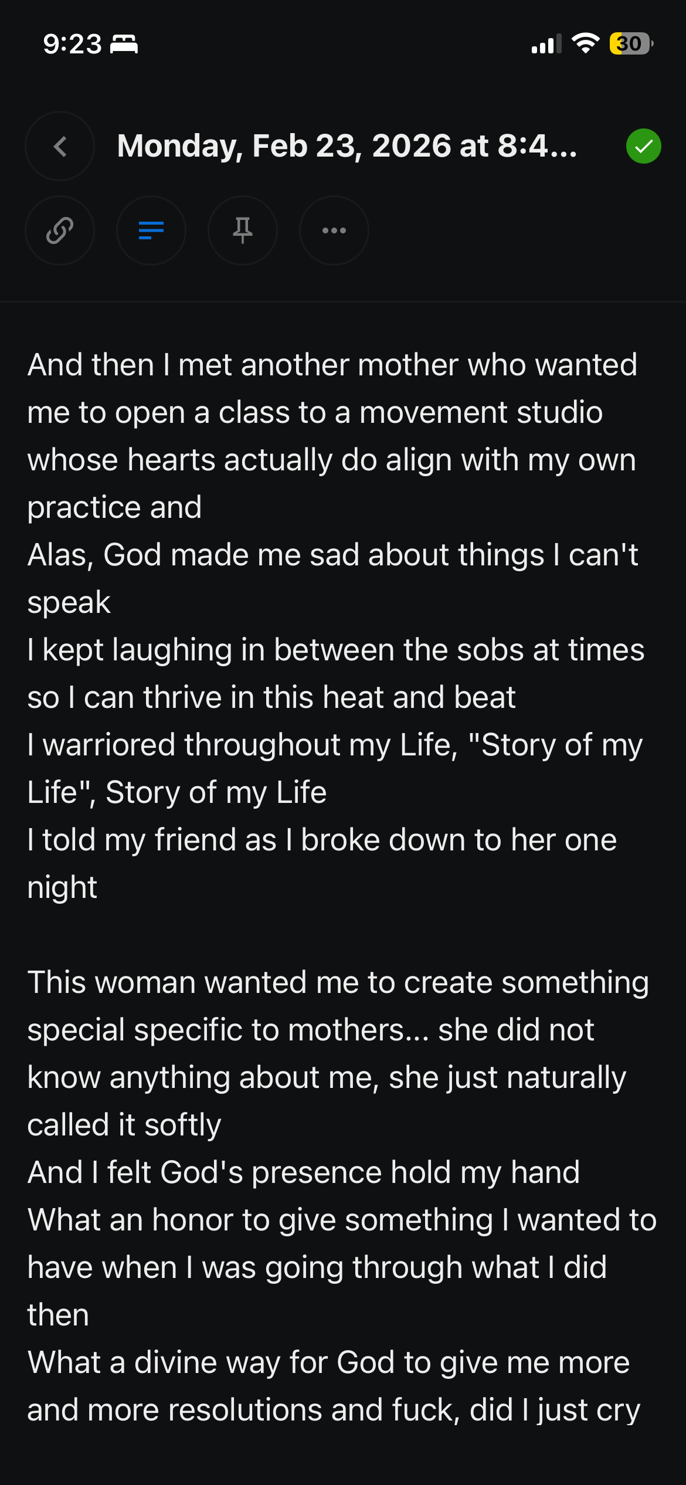Toggle the blue text formatting lines icon
Screen dimensions: 686x1485
[151, 230]
